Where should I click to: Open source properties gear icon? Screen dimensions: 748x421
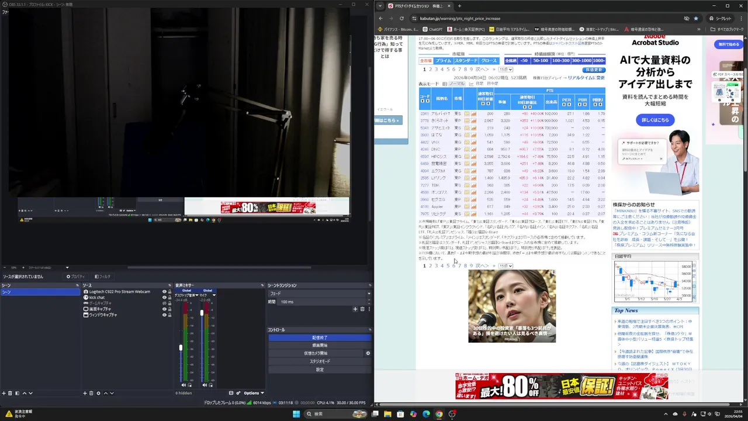(98, 393)
